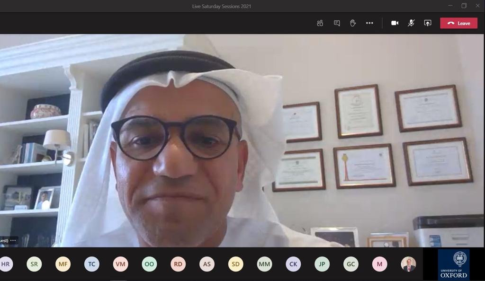Open the participants panel icon
The image size is (485, 281).
(x=320, y=23)
